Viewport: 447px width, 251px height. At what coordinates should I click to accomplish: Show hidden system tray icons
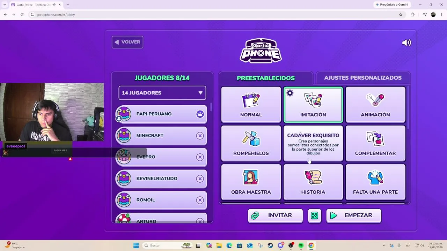384,245
